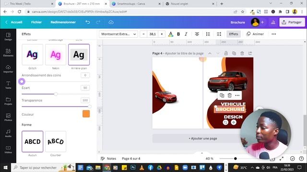The height and width of the screenshot is (172, 307).
Task: Increase font size with plus button
Action: [162, 34]
